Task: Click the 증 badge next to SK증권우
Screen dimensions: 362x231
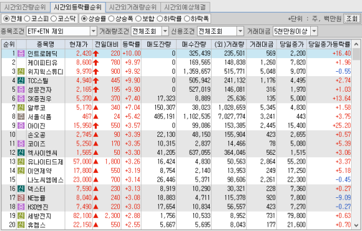Action: pyautogui.click(x=21, y=99)
